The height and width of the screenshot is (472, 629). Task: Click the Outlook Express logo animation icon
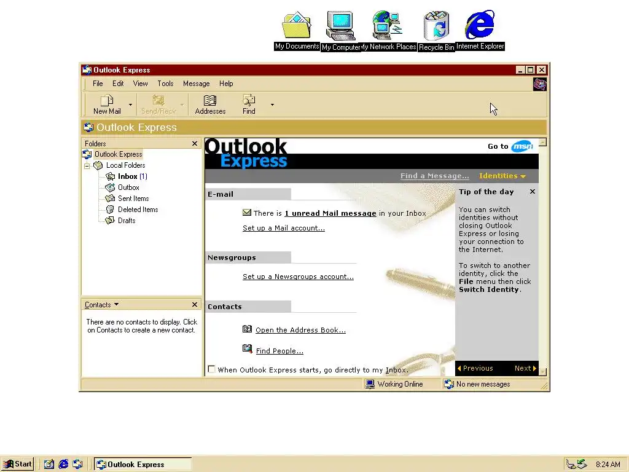pos(539,84)
